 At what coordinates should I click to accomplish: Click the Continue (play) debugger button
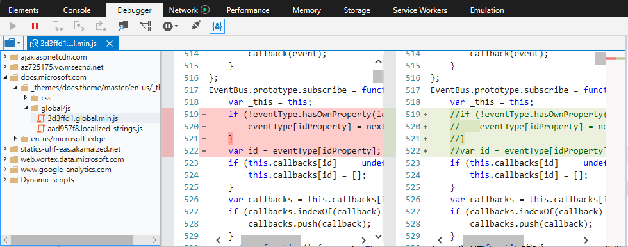tap(13, 26)
